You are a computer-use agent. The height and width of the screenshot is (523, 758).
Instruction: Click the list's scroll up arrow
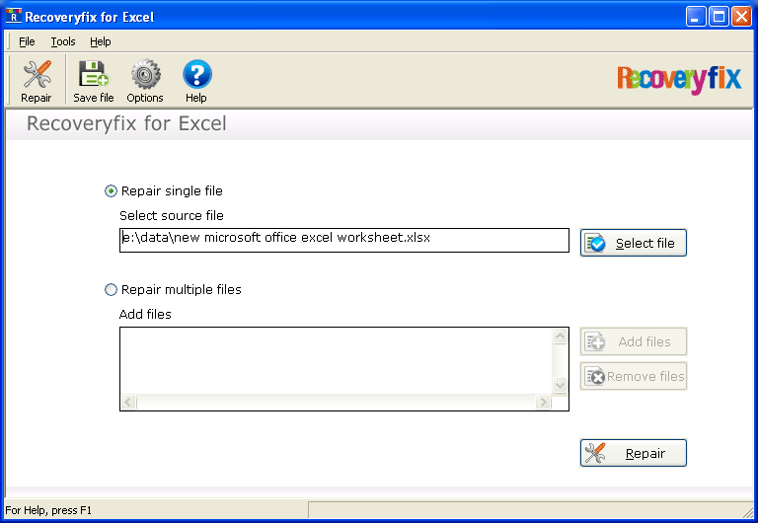[x=561, y=336]
